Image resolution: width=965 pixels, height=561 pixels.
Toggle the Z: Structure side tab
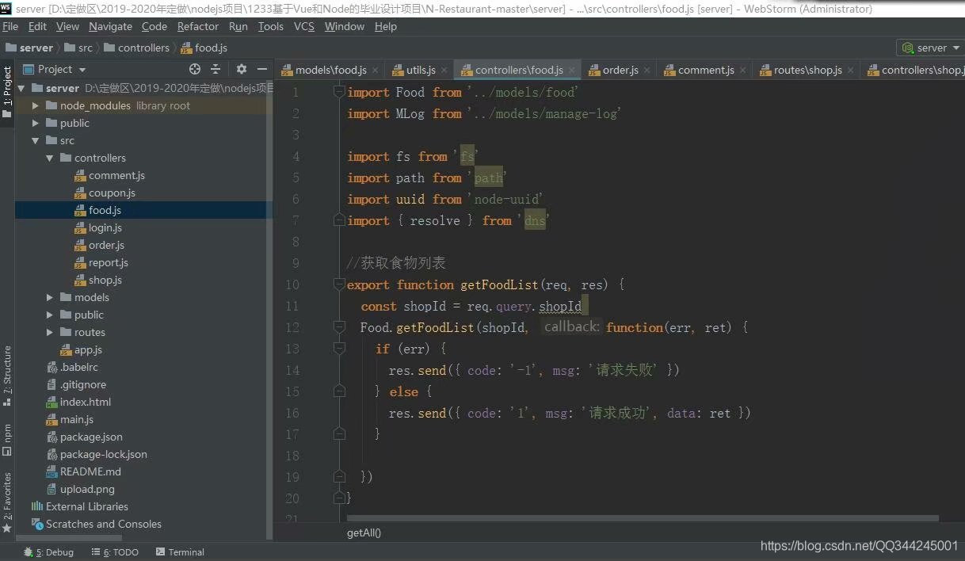click(7, 376)
